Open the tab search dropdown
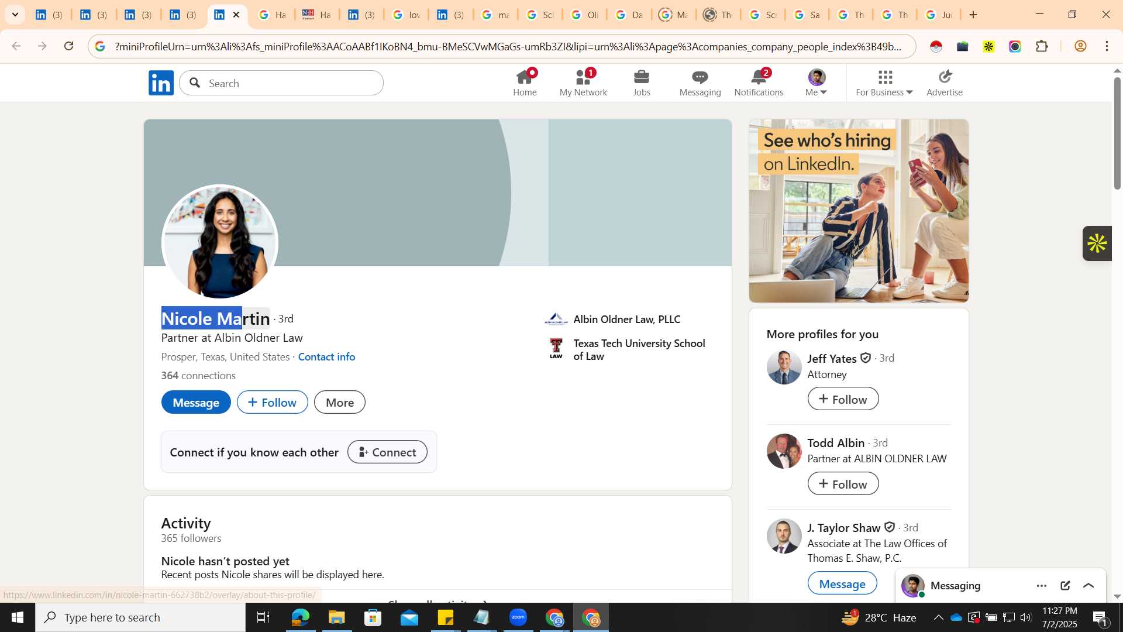This screenshot has width=1123, height=632. click(15, 15)
